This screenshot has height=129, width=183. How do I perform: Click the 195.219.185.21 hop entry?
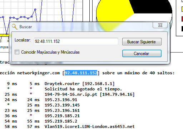pos(62,116)
